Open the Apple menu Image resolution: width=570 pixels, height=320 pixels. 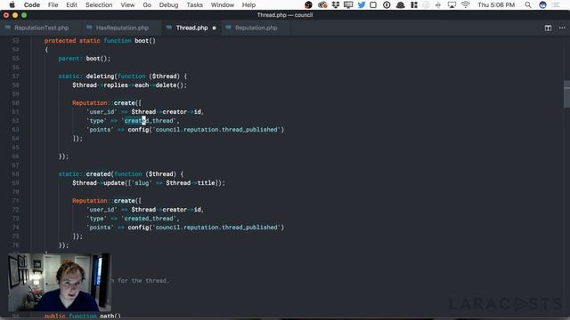(12, 4)
